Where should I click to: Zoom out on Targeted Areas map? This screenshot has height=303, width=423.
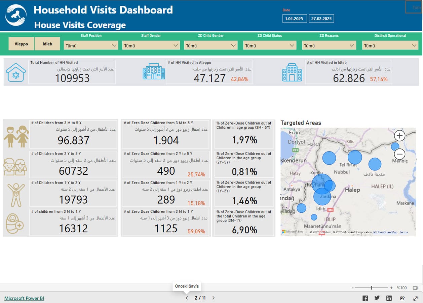[x=399, y=154]
